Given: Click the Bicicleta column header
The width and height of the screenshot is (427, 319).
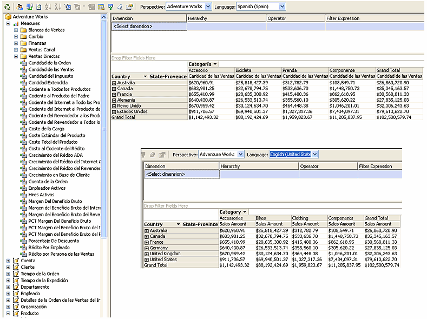Looking at the screenshot, I should (x=244, y=70).
